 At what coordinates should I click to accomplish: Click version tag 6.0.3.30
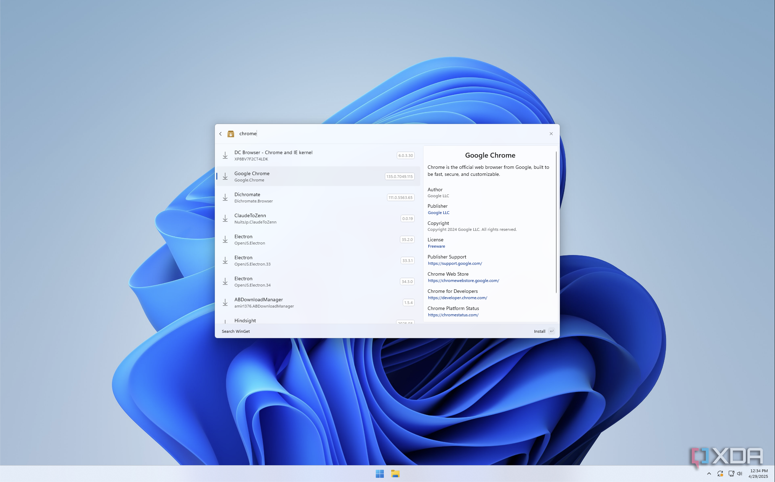(x=406, y=156)
